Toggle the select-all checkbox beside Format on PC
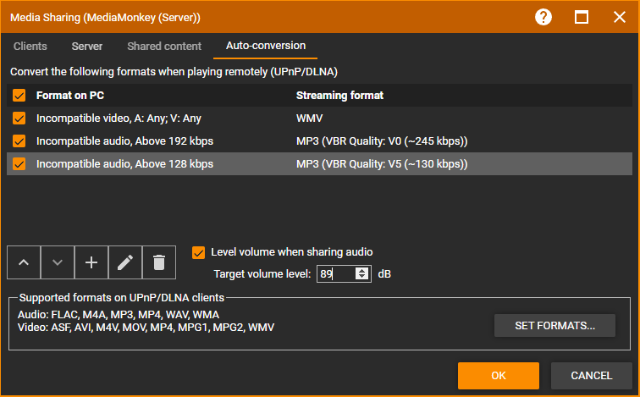 click(19, 96)
